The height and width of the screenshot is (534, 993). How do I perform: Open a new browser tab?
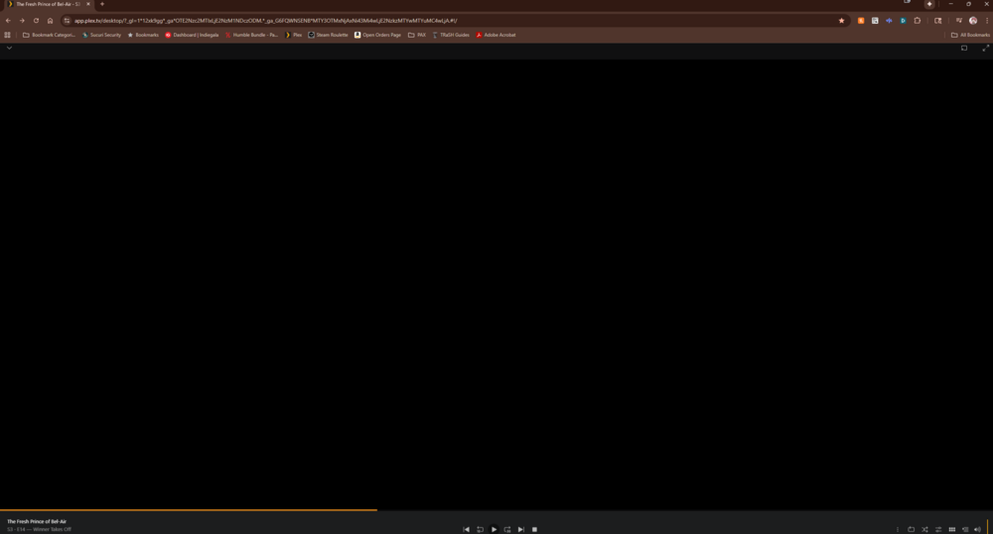[102, 4]
